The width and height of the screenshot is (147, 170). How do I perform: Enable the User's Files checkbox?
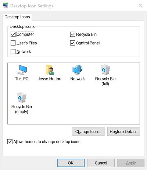[x=13, y=43]
